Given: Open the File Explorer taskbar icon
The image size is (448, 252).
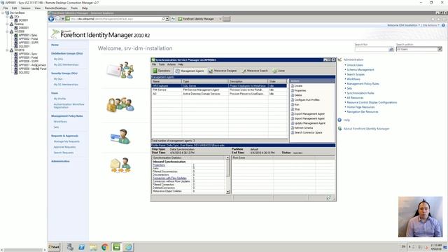Looking at the screenshot, I should tap(93, 247).
